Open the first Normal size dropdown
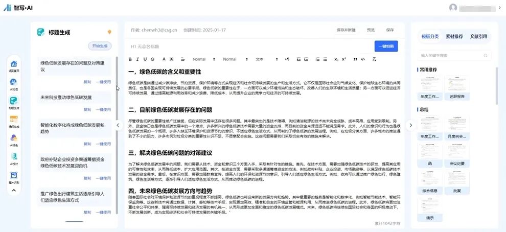The height and width of the screenshot is (232, 506). 202,59
